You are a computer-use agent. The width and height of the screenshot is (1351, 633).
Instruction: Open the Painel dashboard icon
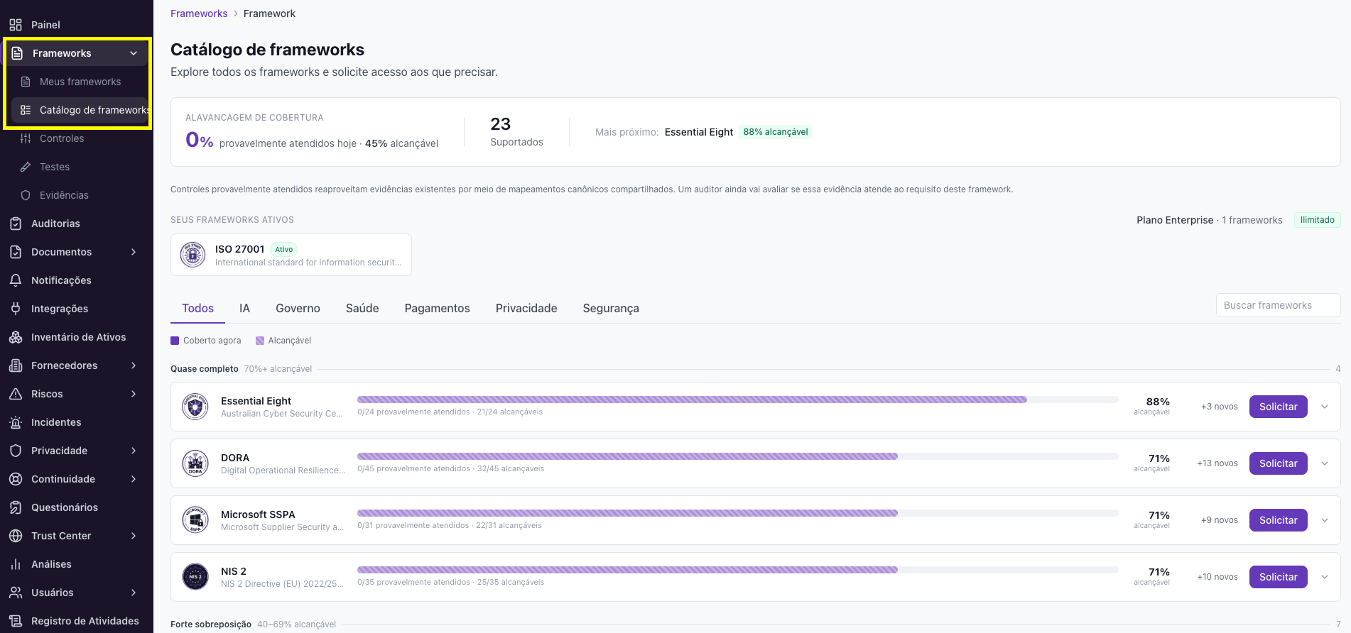tap(16, 25)
